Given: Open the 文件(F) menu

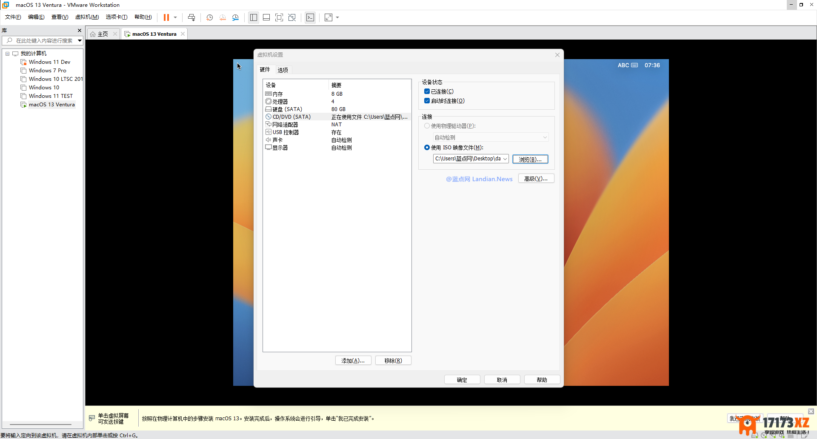Looking at the screenshot, I should [13, 17].
